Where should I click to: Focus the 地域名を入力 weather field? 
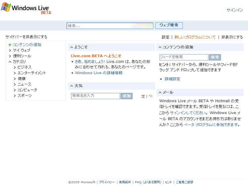[x=95, y=96]
